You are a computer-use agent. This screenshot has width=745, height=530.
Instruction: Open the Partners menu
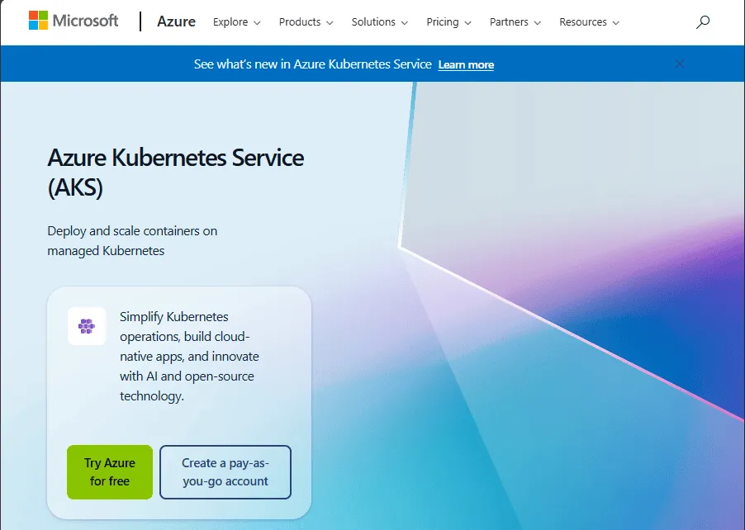tap(510, 22)
